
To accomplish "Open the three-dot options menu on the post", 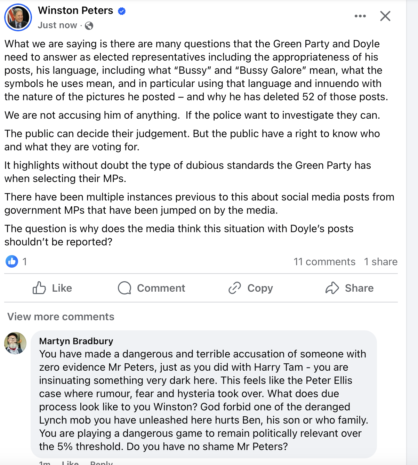I will [x=361, y=16].
